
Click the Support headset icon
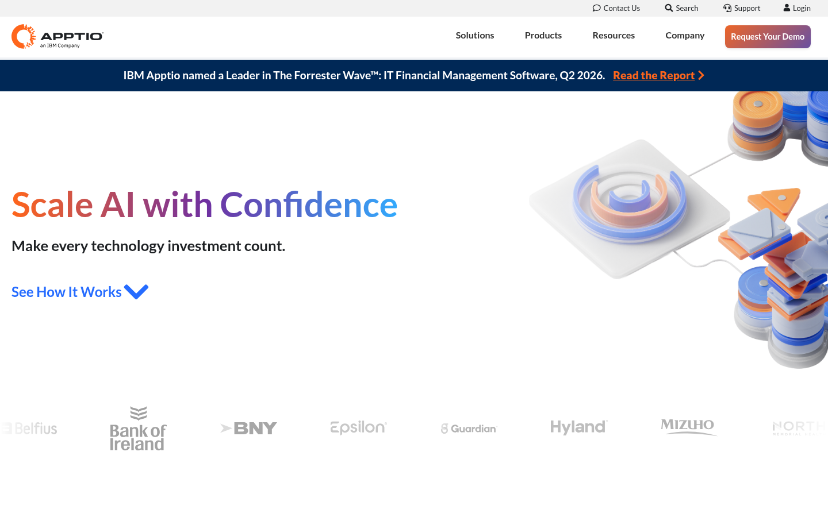(x=727, y=8)
